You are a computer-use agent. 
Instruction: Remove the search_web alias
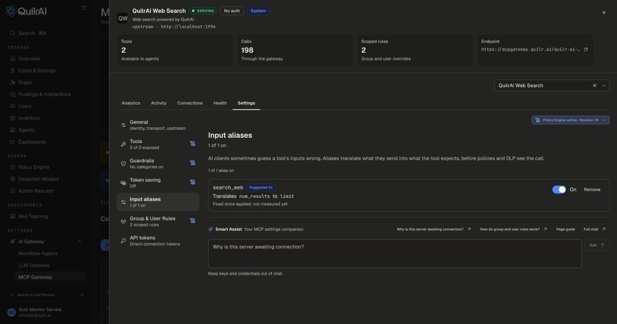pos(592,190)
